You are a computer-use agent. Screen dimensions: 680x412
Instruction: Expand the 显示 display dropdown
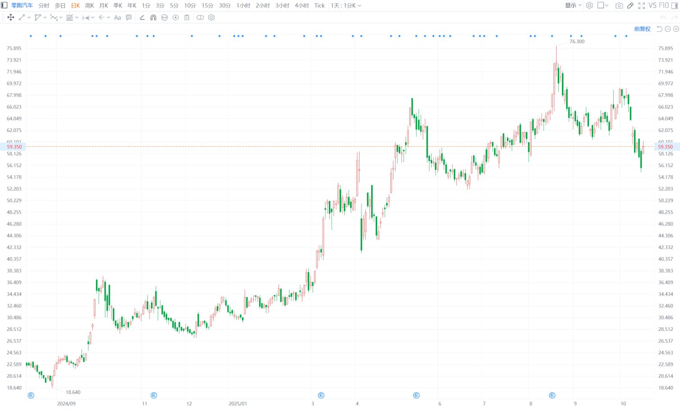coord(573,5)
